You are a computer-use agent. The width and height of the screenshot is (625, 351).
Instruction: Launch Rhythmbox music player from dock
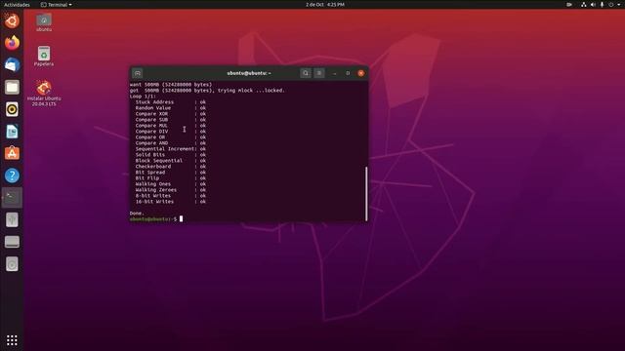click(12, 109)
